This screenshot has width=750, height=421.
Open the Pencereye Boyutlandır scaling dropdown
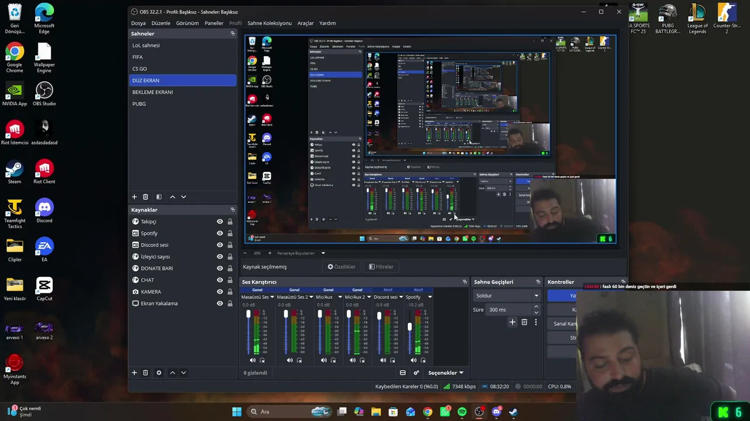[301, 253]
